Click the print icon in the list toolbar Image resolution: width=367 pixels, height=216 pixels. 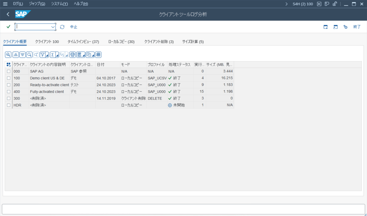pos(73,54)
